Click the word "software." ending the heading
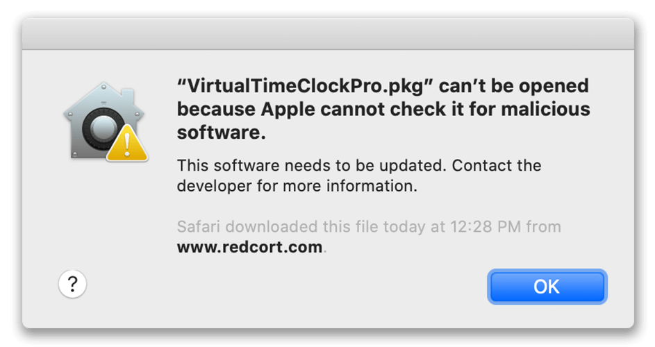655x347 pixels. tap(222, 133)
